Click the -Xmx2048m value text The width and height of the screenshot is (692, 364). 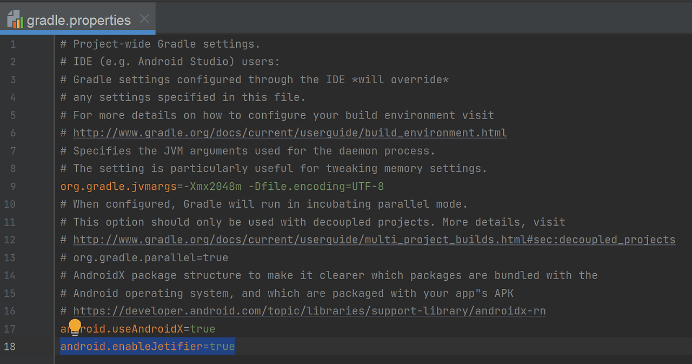(212, 187)
